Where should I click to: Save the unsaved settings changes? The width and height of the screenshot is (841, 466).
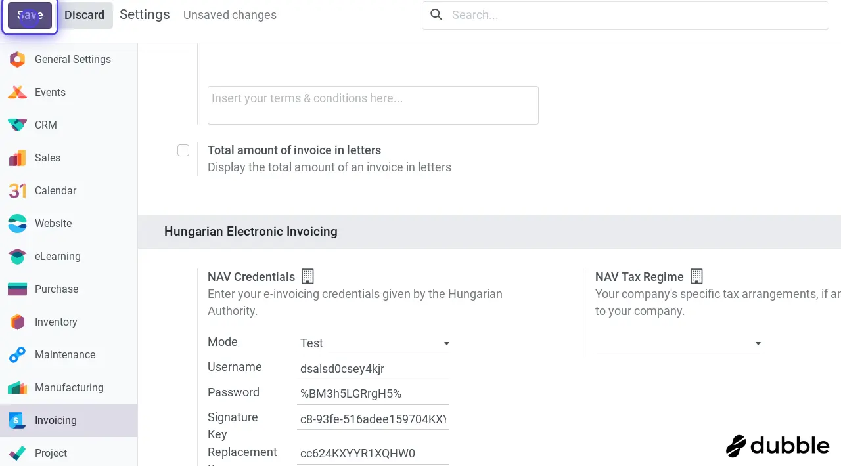point(30,15)
